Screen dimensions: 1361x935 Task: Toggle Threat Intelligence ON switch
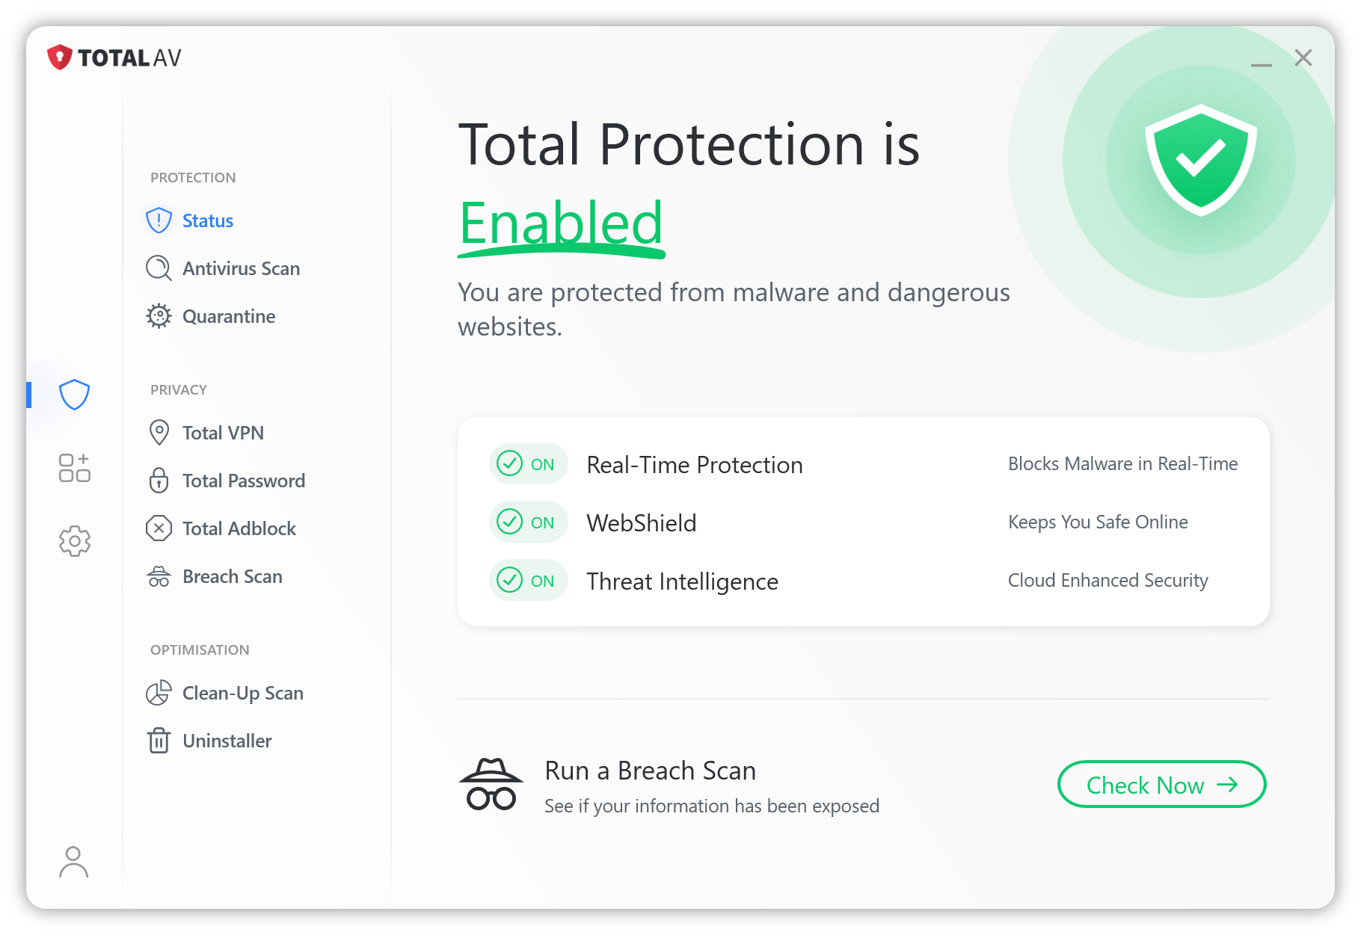click(x=528, y=580)
